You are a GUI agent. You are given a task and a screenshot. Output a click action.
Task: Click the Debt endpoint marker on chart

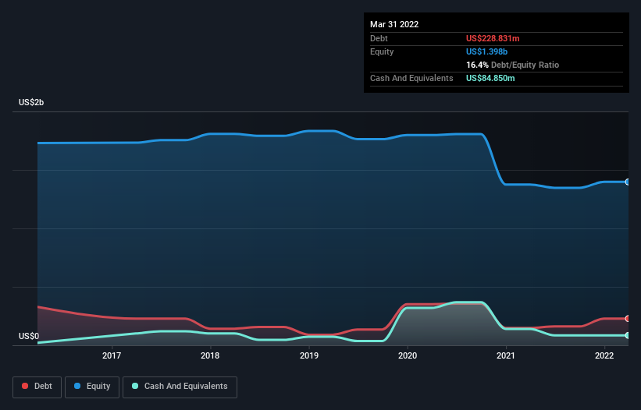coord(628,319)
